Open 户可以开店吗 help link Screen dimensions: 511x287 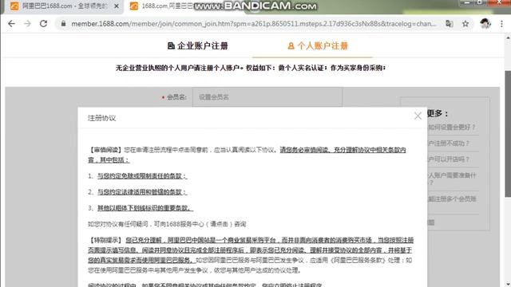click(x=449, y=159)
